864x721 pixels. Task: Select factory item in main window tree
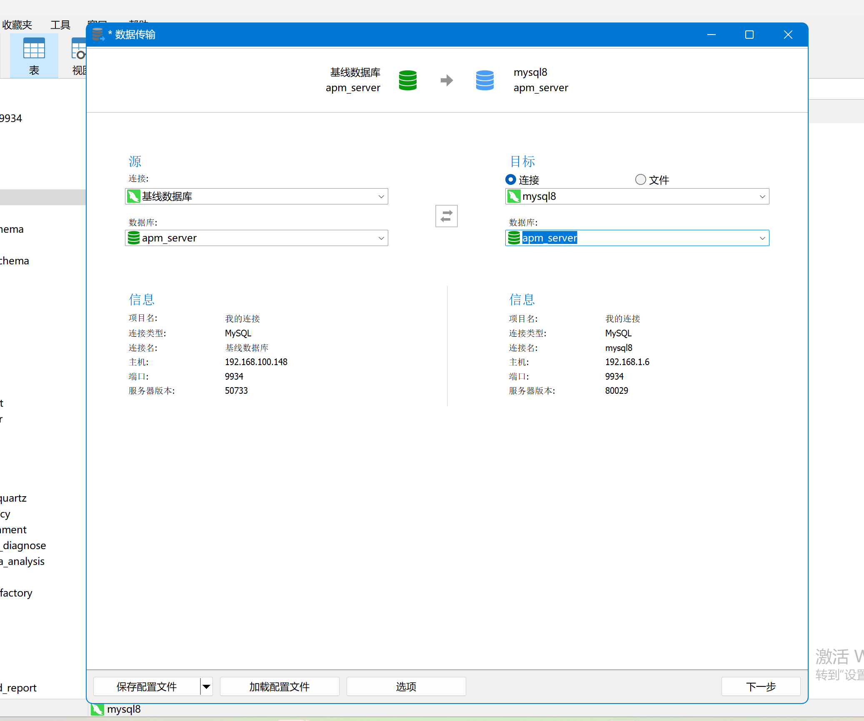click(x=16, y=593)
